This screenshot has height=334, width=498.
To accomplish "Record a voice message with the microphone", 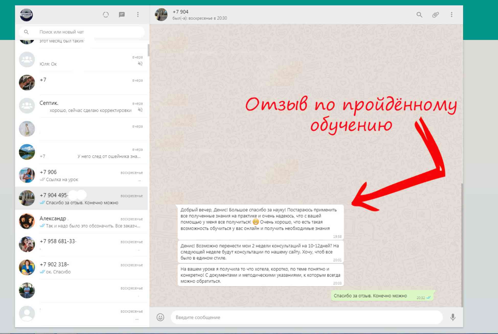I will coord(453,317).
